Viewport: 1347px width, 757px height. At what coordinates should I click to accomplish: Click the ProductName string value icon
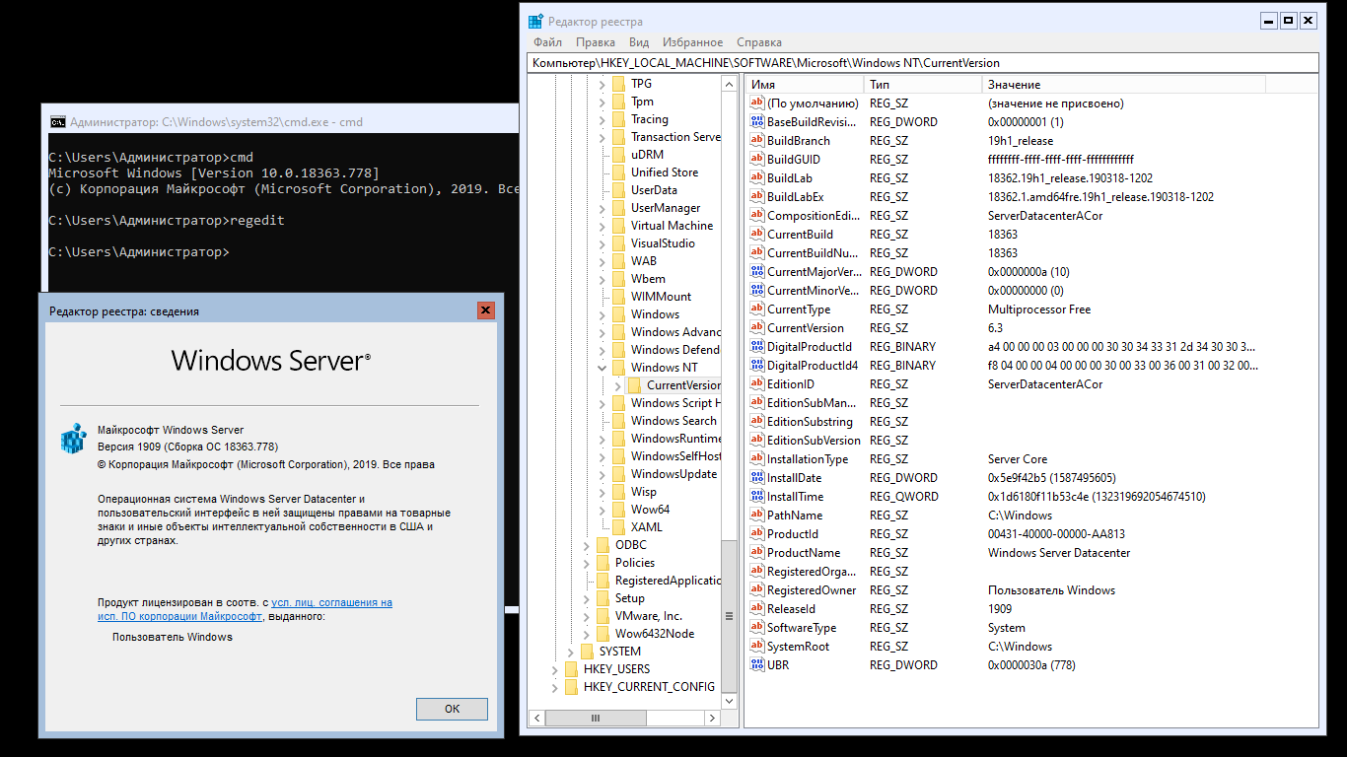pyautogui.click(x=757, y=553)
